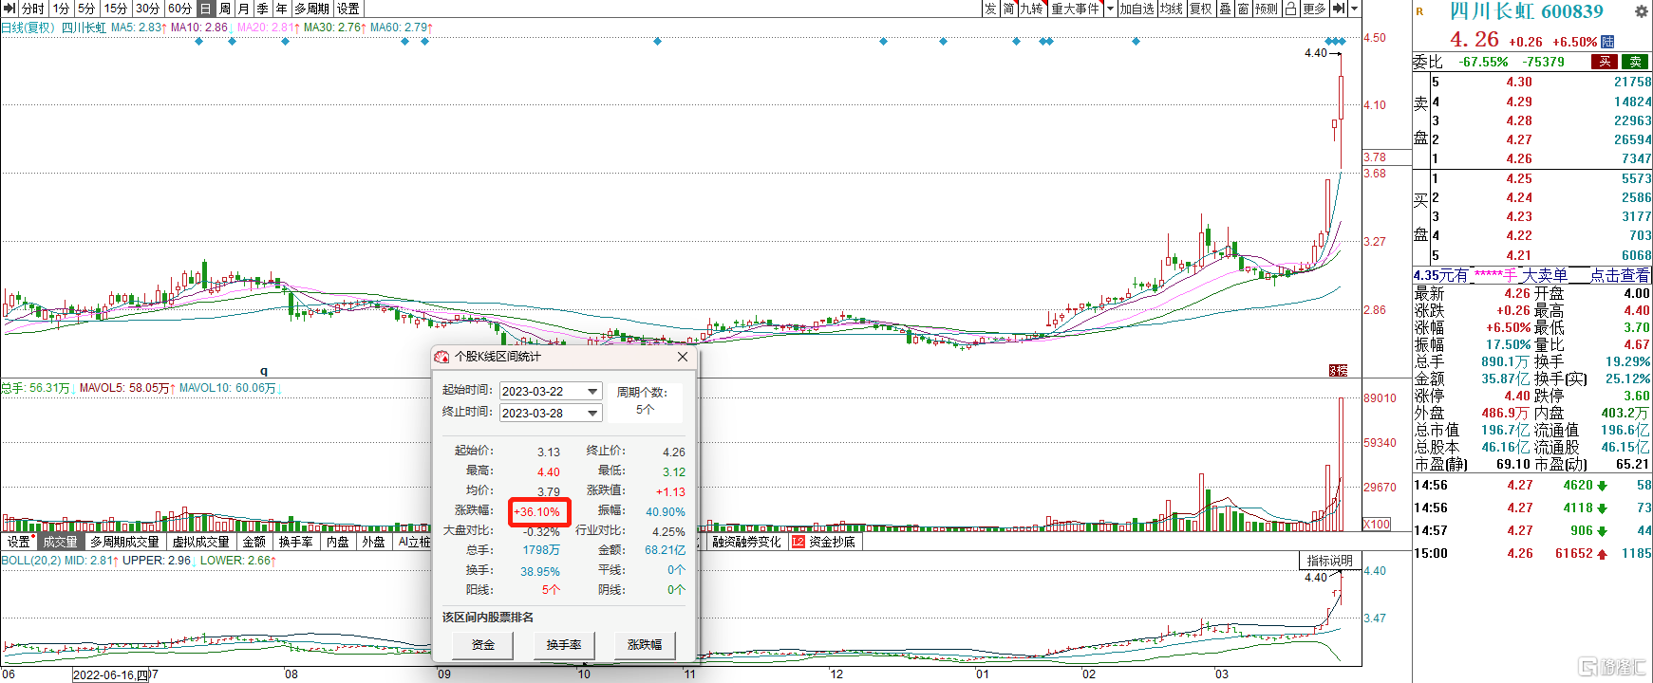Open the 更多 more menu
This screenshot has width=1653, height=683.
pyautogui.click(x=1314, y=9)
